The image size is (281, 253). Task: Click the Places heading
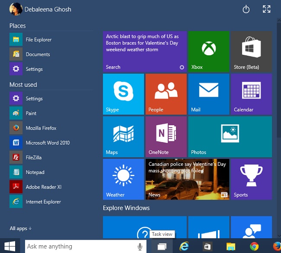[18, 26]
